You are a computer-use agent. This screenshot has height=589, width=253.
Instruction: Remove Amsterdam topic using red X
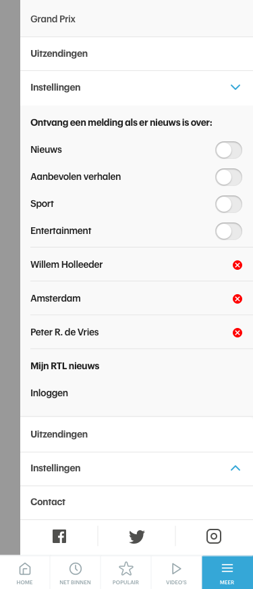(x=237, y=299)
